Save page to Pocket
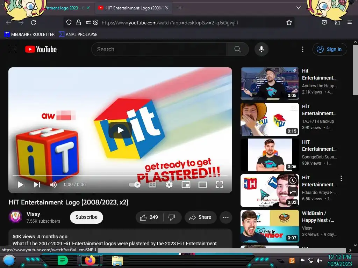Screen dimensions: 358x268 (324, 22)
